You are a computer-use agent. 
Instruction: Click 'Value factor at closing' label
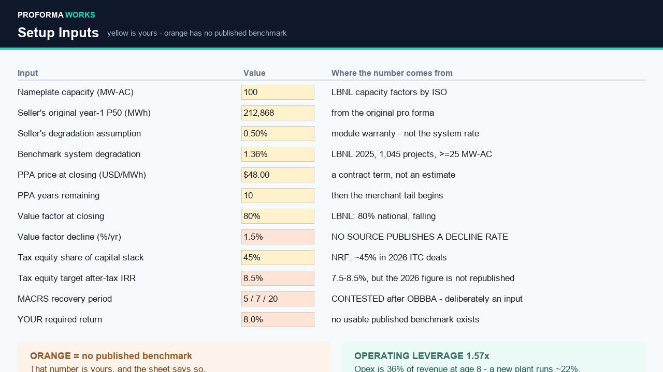point(61,216)
